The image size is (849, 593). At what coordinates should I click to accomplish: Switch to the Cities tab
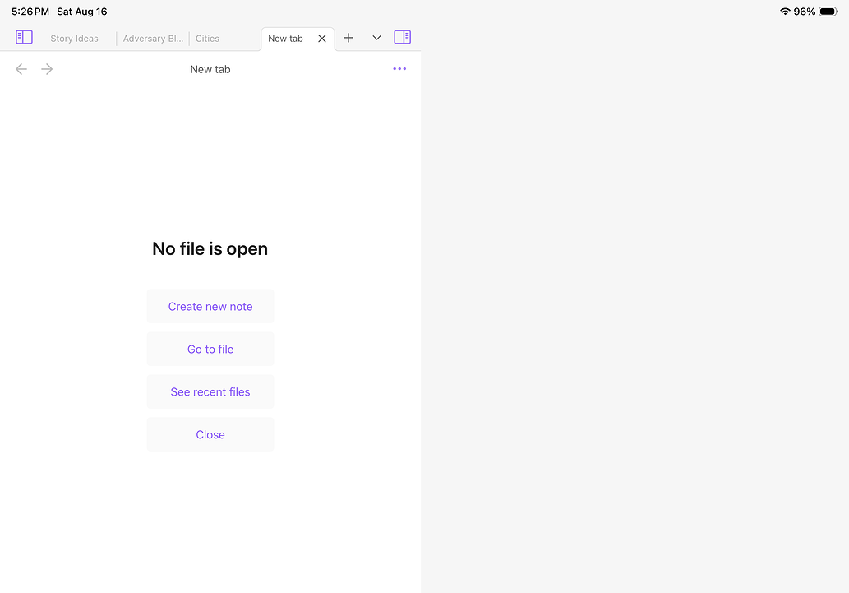[207, 38]
